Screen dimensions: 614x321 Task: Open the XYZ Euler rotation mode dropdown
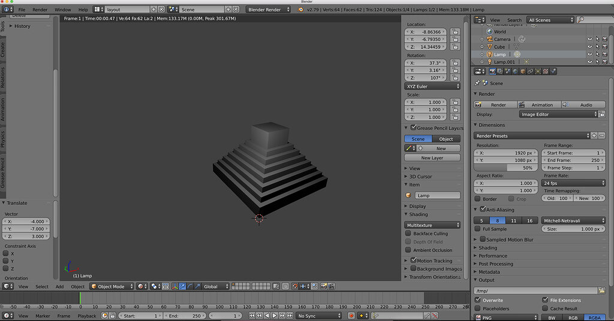[433, 86]
